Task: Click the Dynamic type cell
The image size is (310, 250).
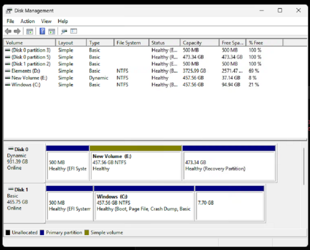Action: pyautogui.click(x=99, y=78)
